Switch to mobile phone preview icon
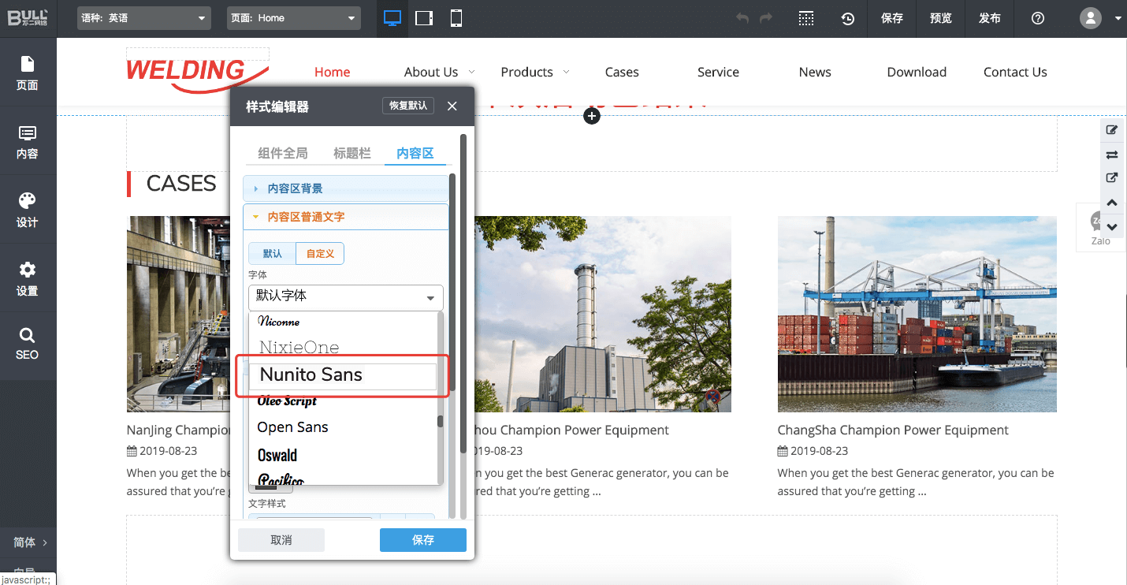1127x585 pixels. 456,18
